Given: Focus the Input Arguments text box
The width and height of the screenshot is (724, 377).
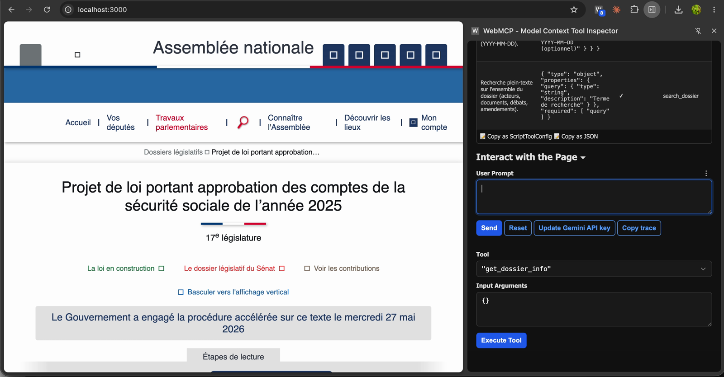Looking at the screenshot, I should click(x=594, y=309).
